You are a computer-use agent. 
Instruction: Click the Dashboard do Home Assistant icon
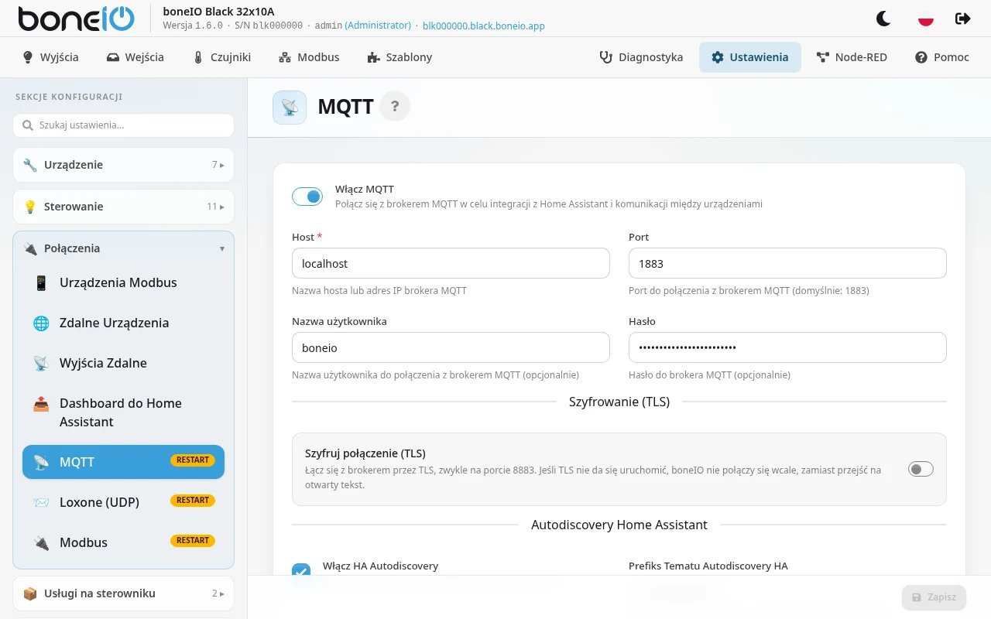point(41,403)
